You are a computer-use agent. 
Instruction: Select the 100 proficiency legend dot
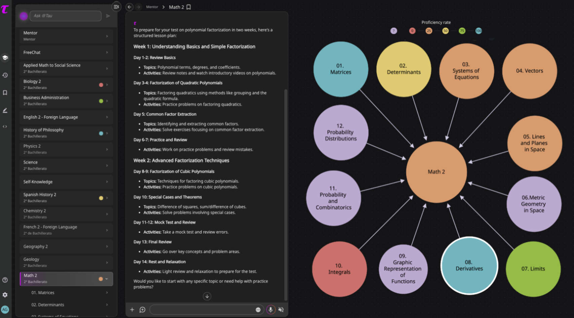point(478,31)
